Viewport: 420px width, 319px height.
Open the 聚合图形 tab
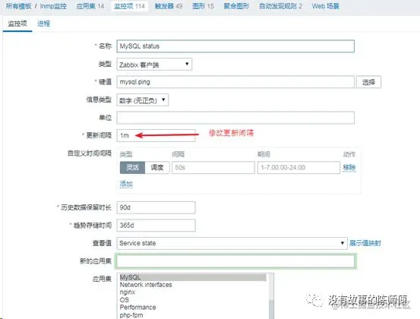click(x=236, y=6)
